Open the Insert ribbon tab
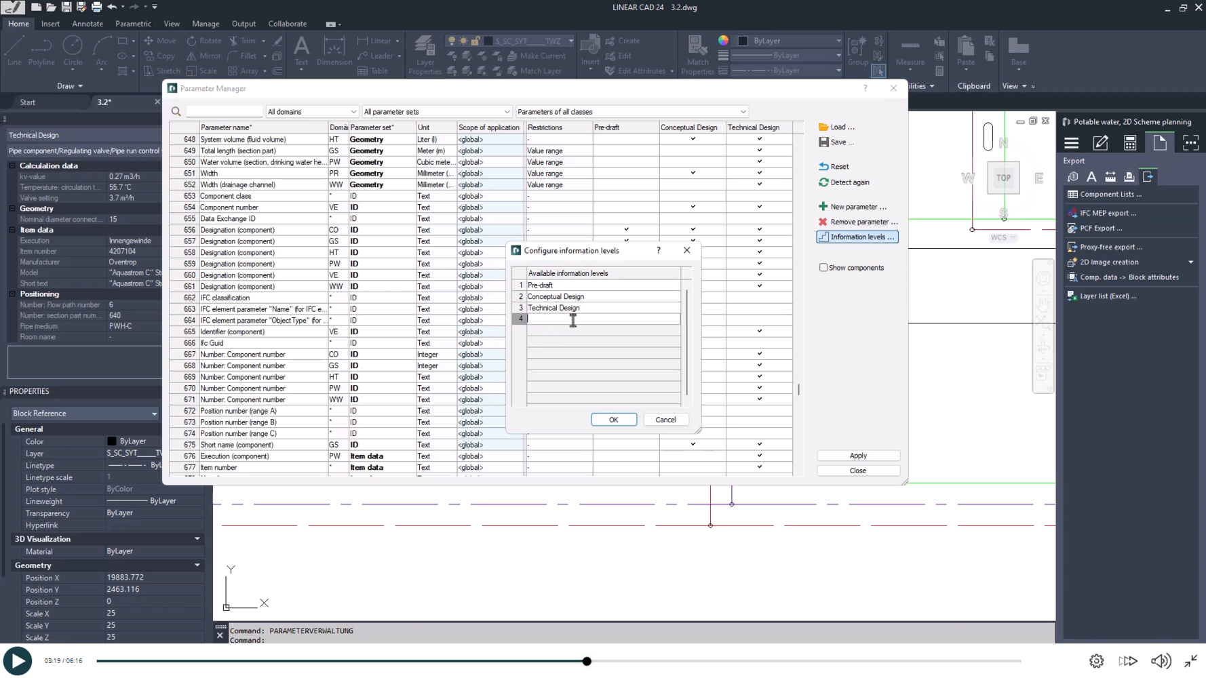 pyautogui.click(x=50, y=24)
